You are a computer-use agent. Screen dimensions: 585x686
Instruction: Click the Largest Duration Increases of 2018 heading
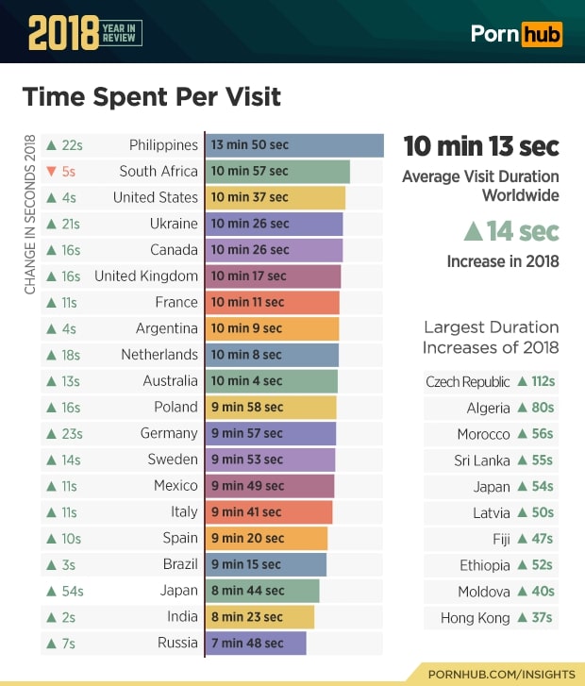491,337
